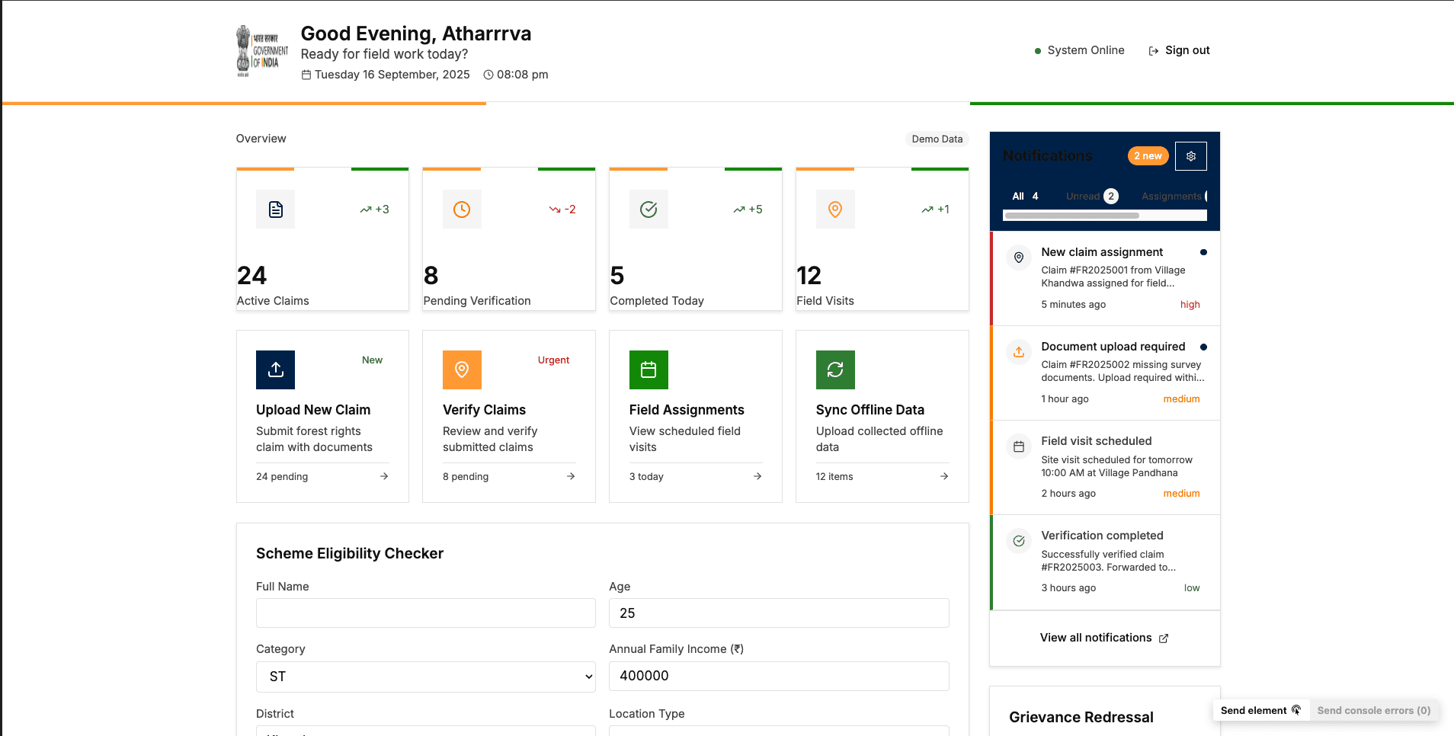Switch to the Unread notifications tab
The height and width of the screenshot is (736, 1454).
point(1091,197)
